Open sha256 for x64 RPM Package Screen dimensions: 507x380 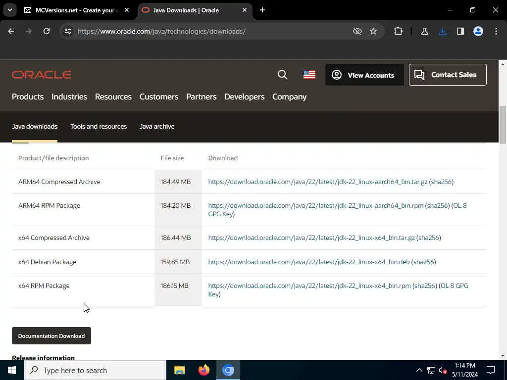click(424, 285)
